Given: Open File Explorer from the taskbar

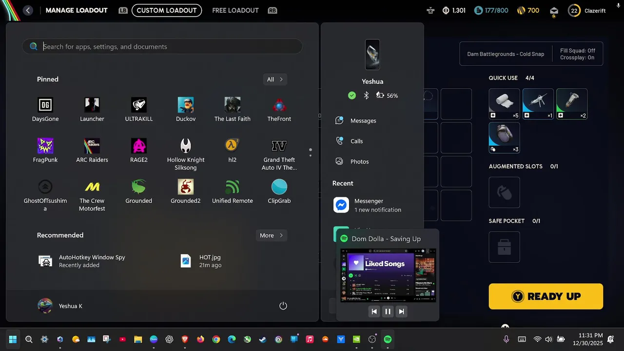Looking at the screenshot, I should pos(138,339).
